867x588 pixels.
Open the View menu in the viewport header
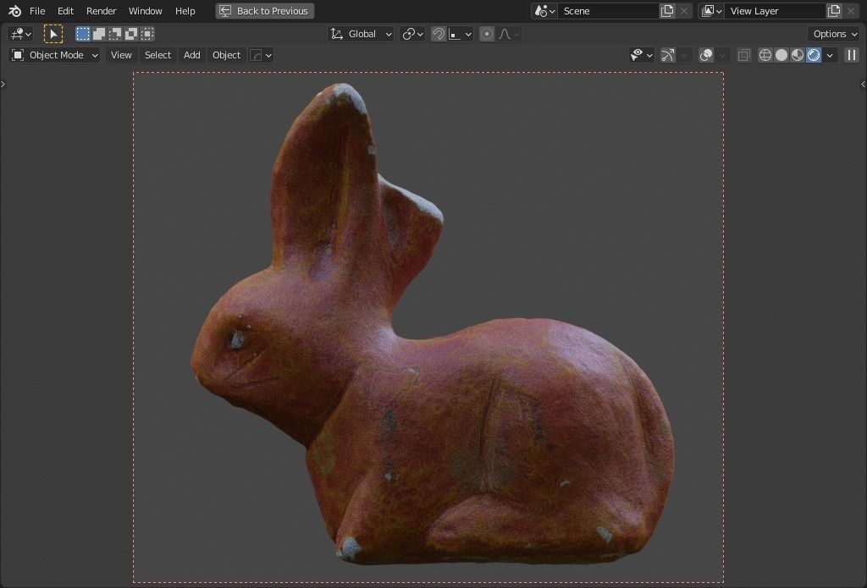pyautogui.click(x=121, y=55)
